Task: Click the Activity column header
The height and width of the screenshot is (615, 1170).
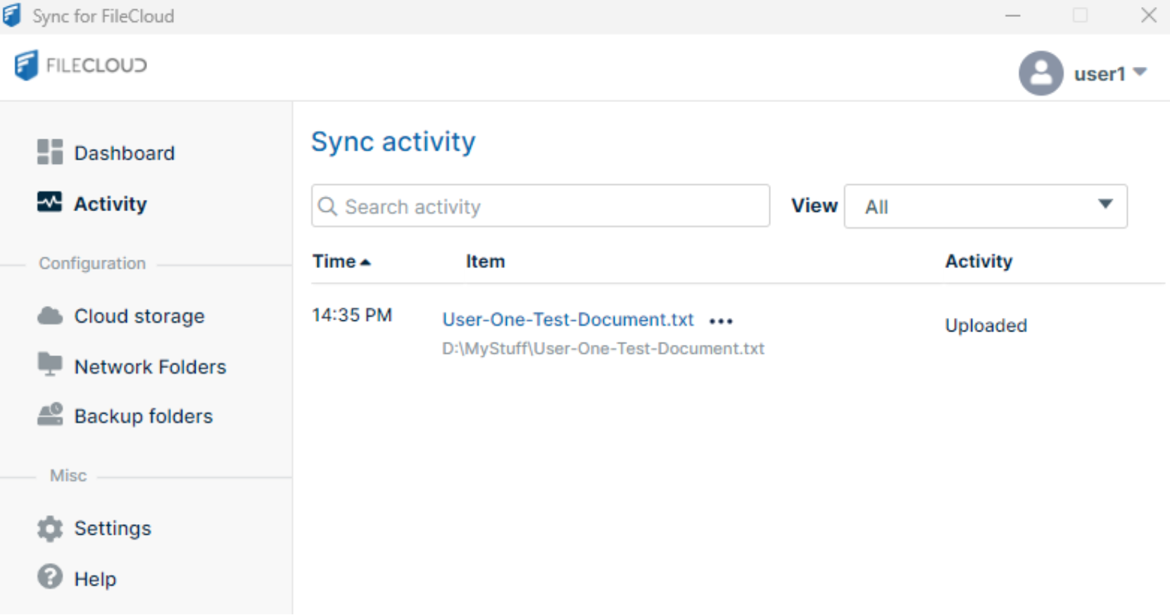Action: 979,261
